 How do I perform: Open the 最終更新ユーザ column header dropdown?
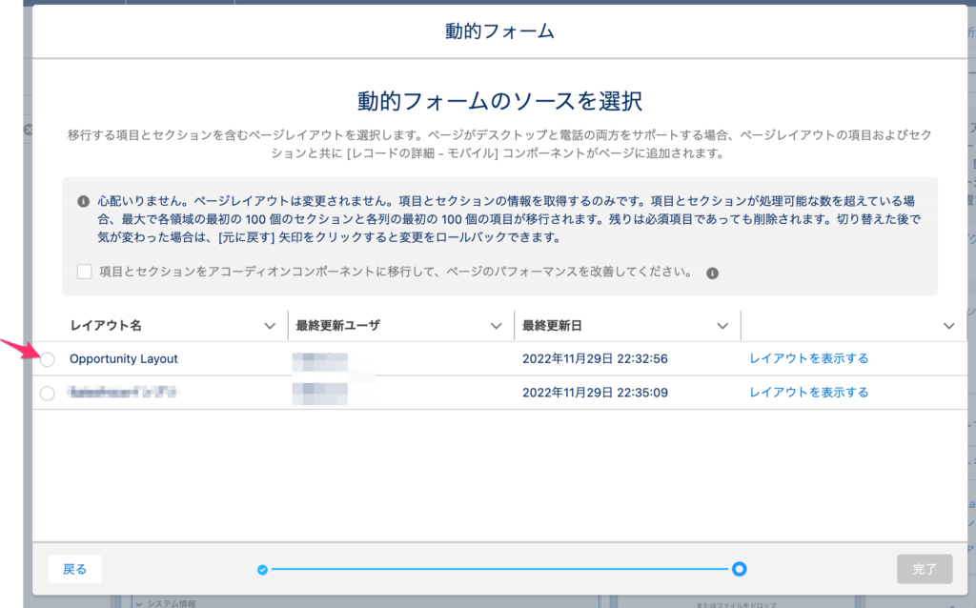point(498,324)
